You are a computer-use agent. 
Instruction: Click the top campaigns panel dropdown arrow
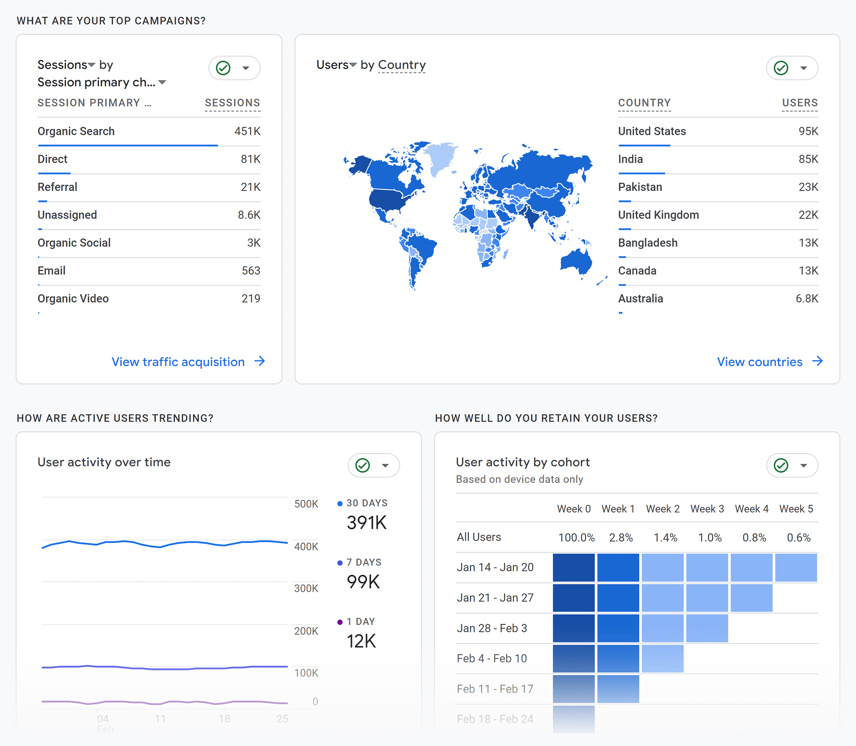(x=247, y=68)
